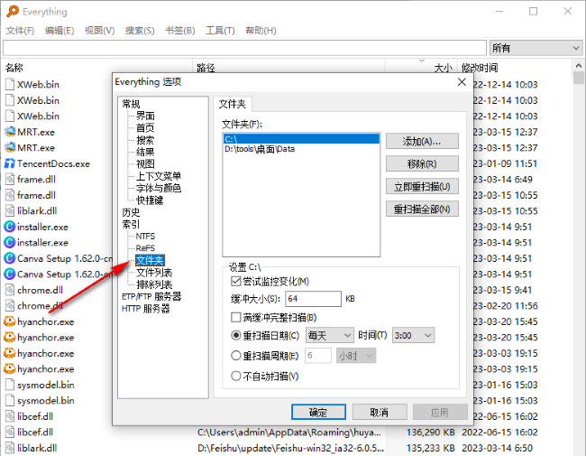Click the first Canva Setup file icon
Viewport: 586px width, 456px height.
coord(10,258)
